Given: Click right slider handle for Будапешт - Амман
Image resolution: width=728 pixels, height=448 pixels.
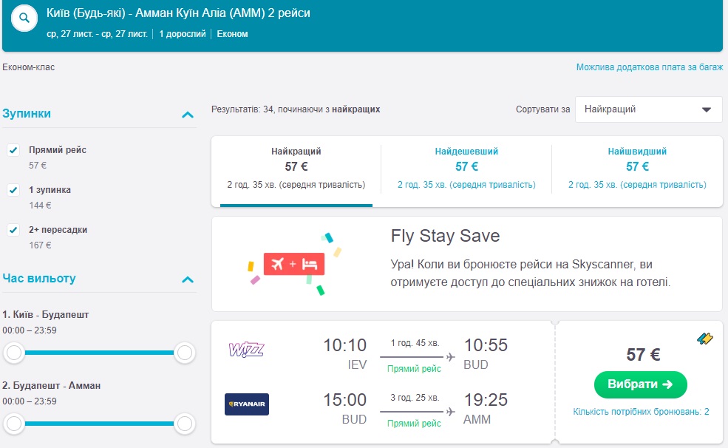Looking at the screenshot, I should (185, 424).
